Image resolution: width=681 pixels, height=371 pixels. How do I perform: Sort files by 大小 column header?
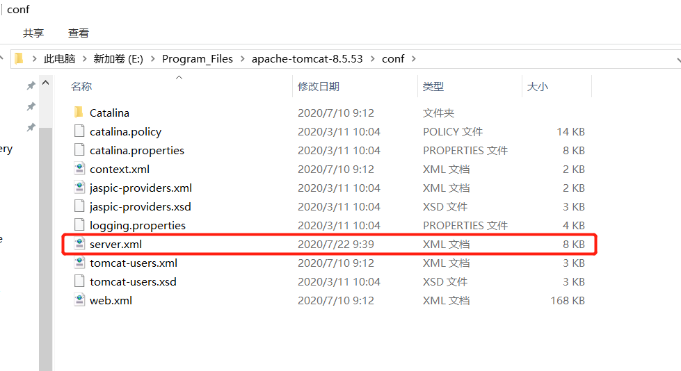click(x=538, y=86)
